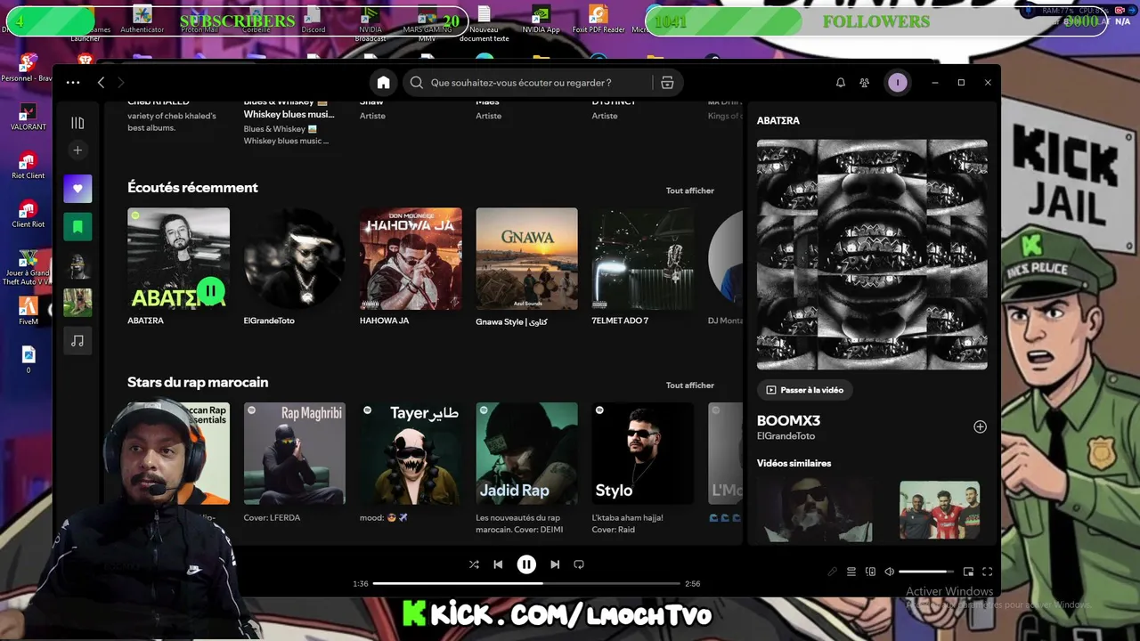Screen dimensions: 1140x641
Task: Click the 'Cover: LFERDA' description text
Action: 272,518
